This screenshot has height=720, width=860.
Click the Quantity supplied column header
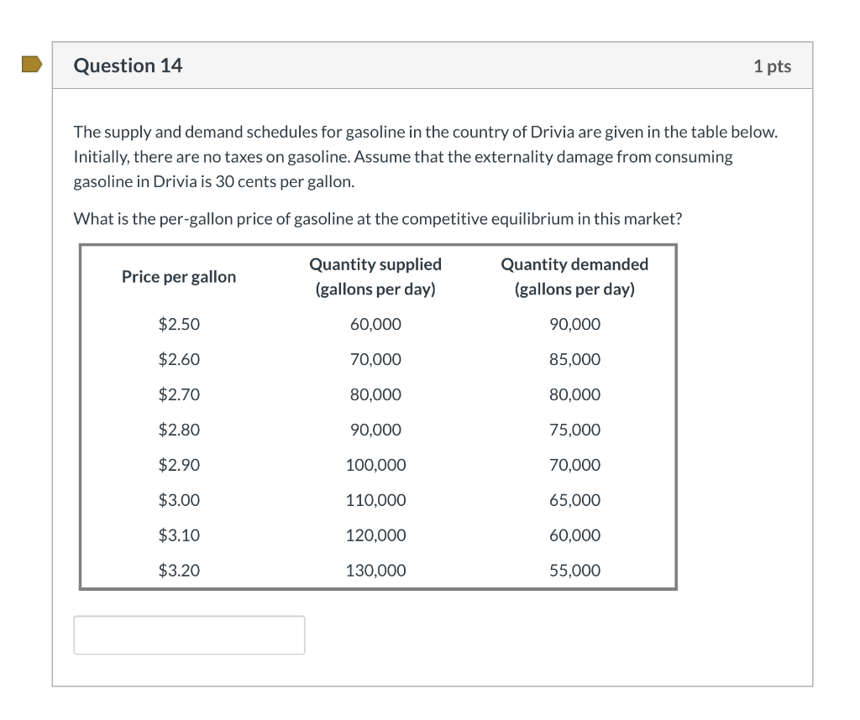pos(375,276)
